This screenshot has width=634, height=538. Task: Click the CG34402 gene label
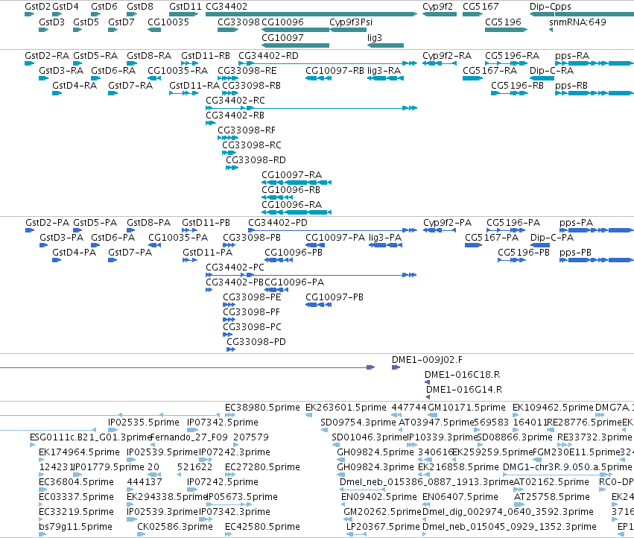226,7
